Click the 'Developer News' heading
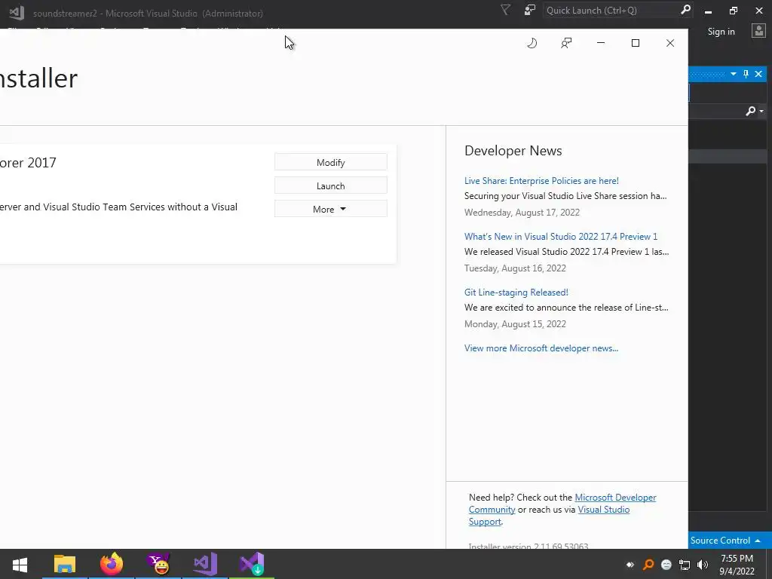The height and width of the screenshot is (579, 772). [x=513, y=151]
